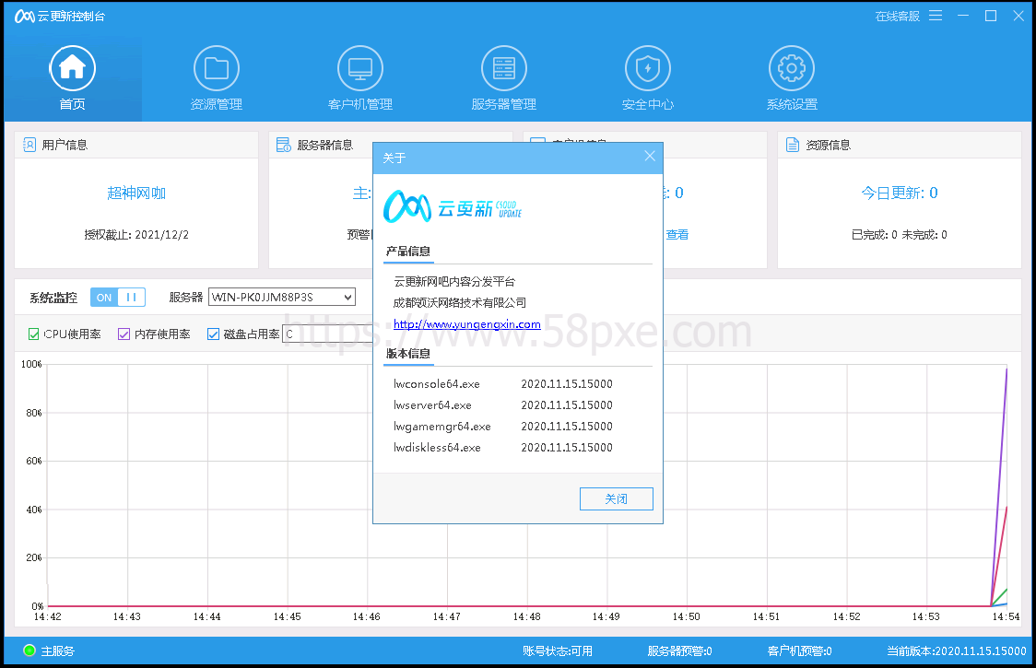1036x668 pixels.
Task: Select the 产品信息 section header
Action: click(x=407, y=252)
